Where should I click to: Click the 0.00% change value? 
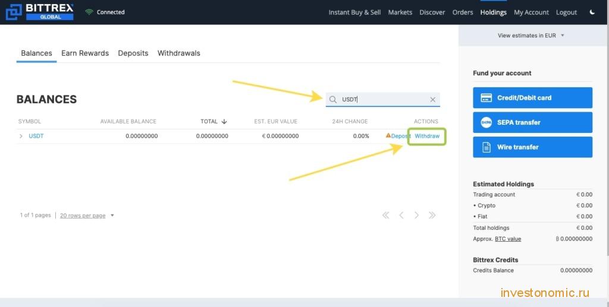tap(361, 136)
